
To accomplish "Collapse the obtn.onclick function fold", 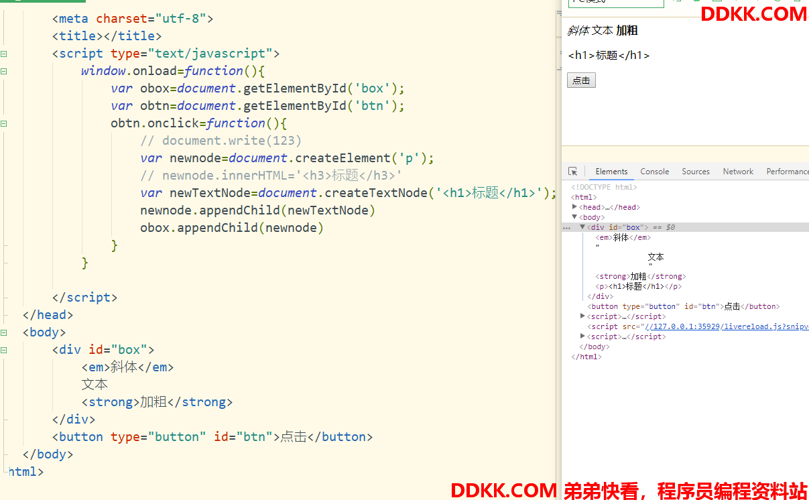I will pos(4,123).
